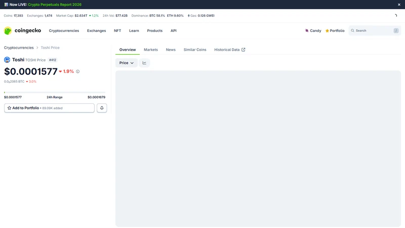
Task: Click the bell price alert button
Action: tap(102, 108)
